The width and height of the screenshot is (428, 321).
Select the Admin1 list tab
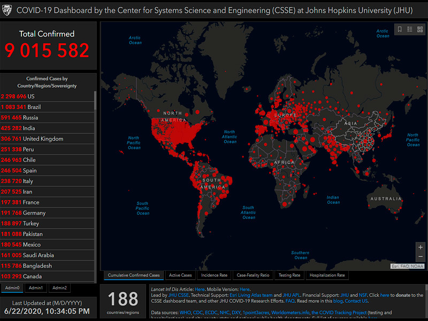tap(36, 288)
